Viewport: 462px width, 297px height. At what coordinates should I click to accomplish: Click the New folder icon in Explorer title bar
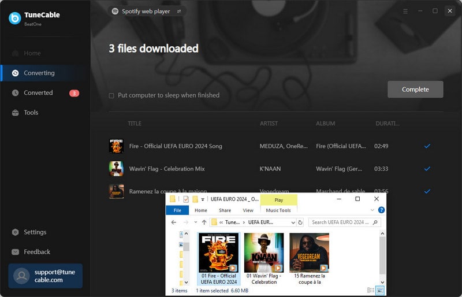click(195, 199)
